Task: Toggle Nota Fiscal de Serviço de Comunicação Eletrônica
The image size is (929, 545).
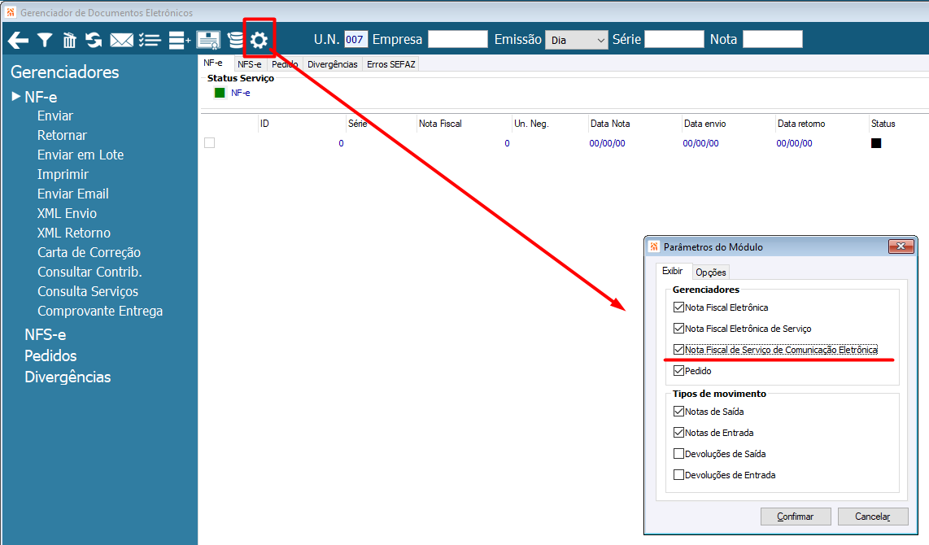Action: coord(679,350)
